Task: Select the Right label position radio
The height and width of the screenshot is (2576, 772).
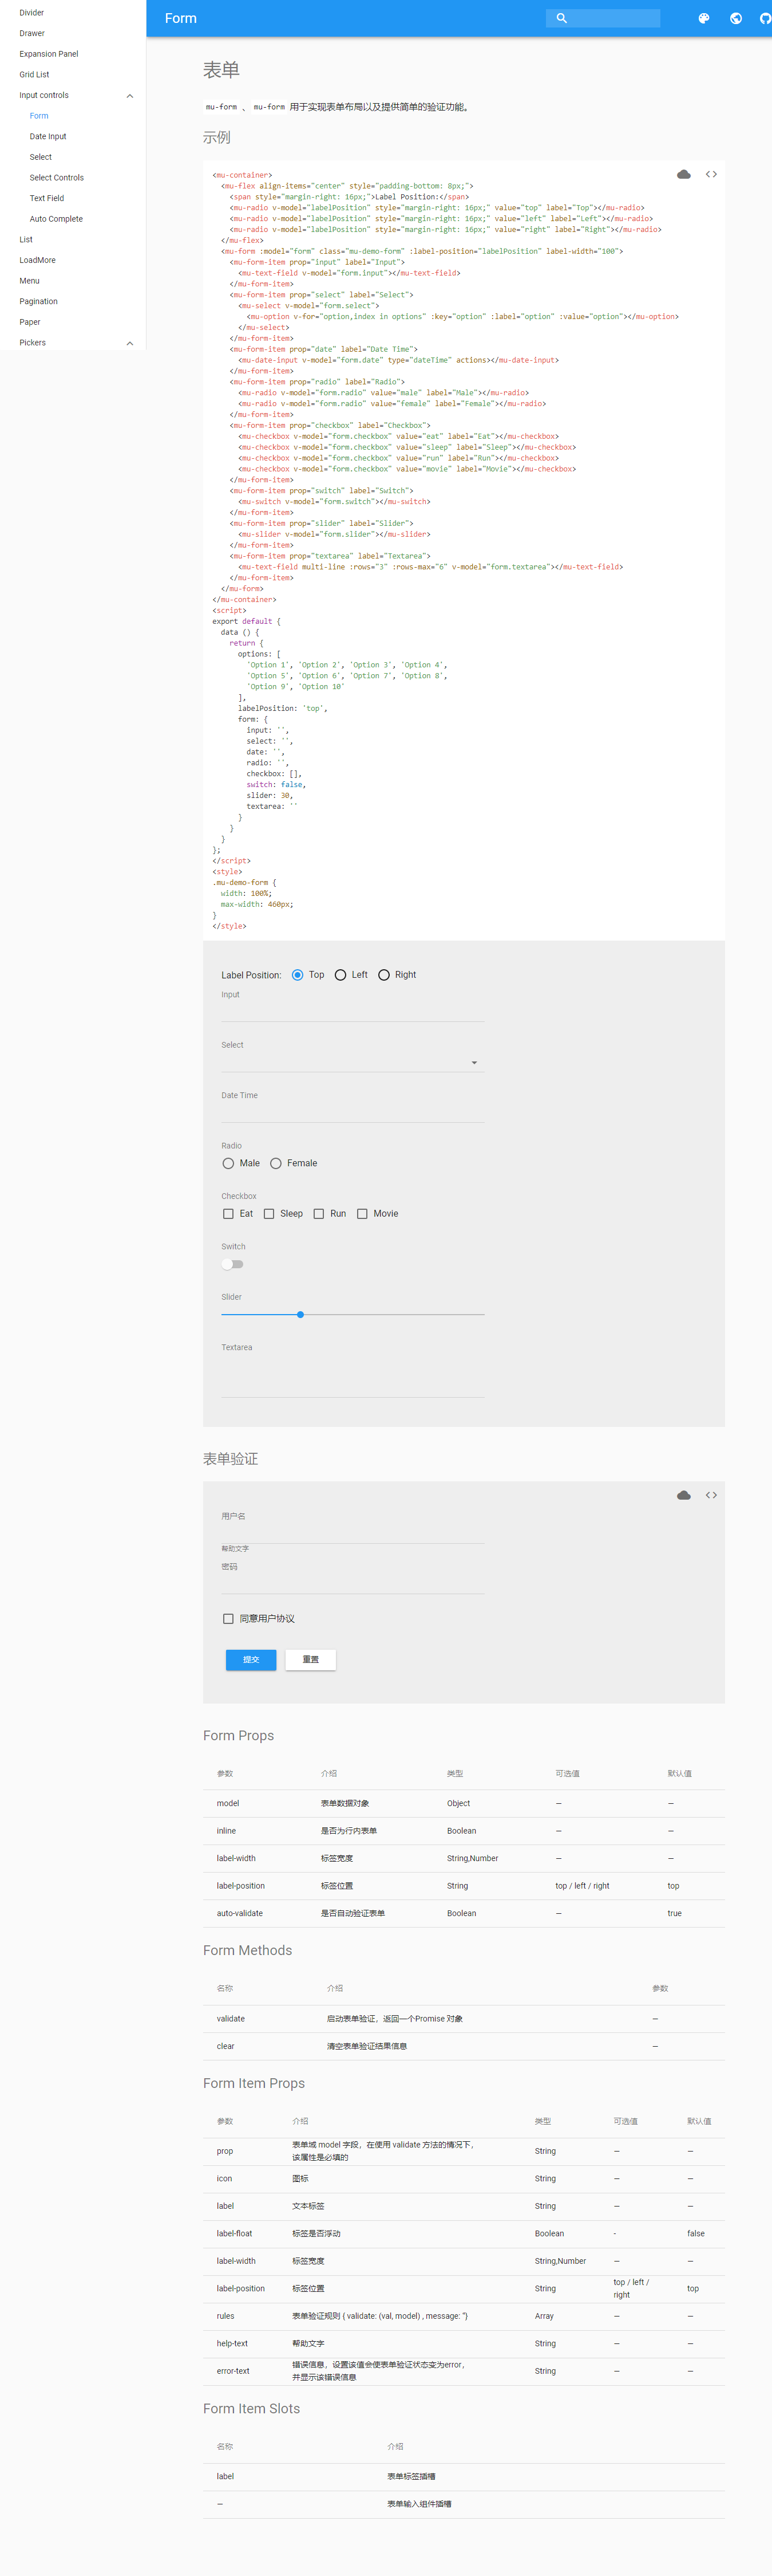Action: click(383, 975)
